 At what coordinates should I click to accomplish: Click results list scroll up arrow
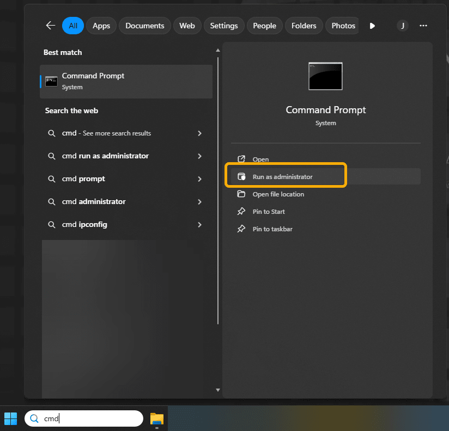218,50
